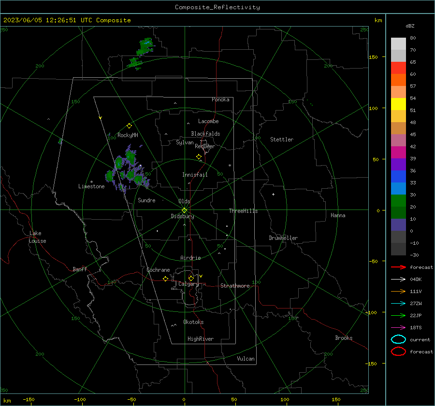Click the Composite_Reflectivity title
This screenshot has width=435, height=406.
click(217, 7)
